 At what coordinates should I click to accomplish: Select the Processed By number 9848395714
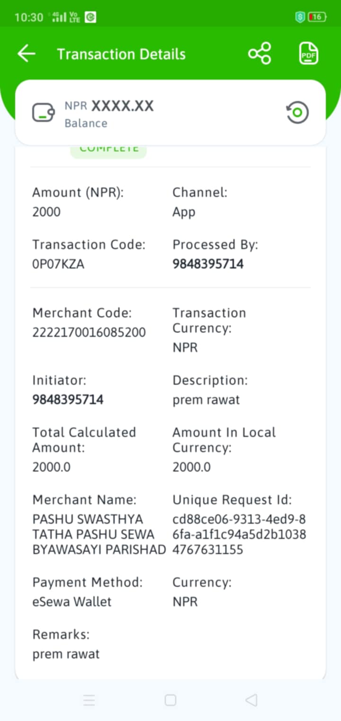(208, 264)
